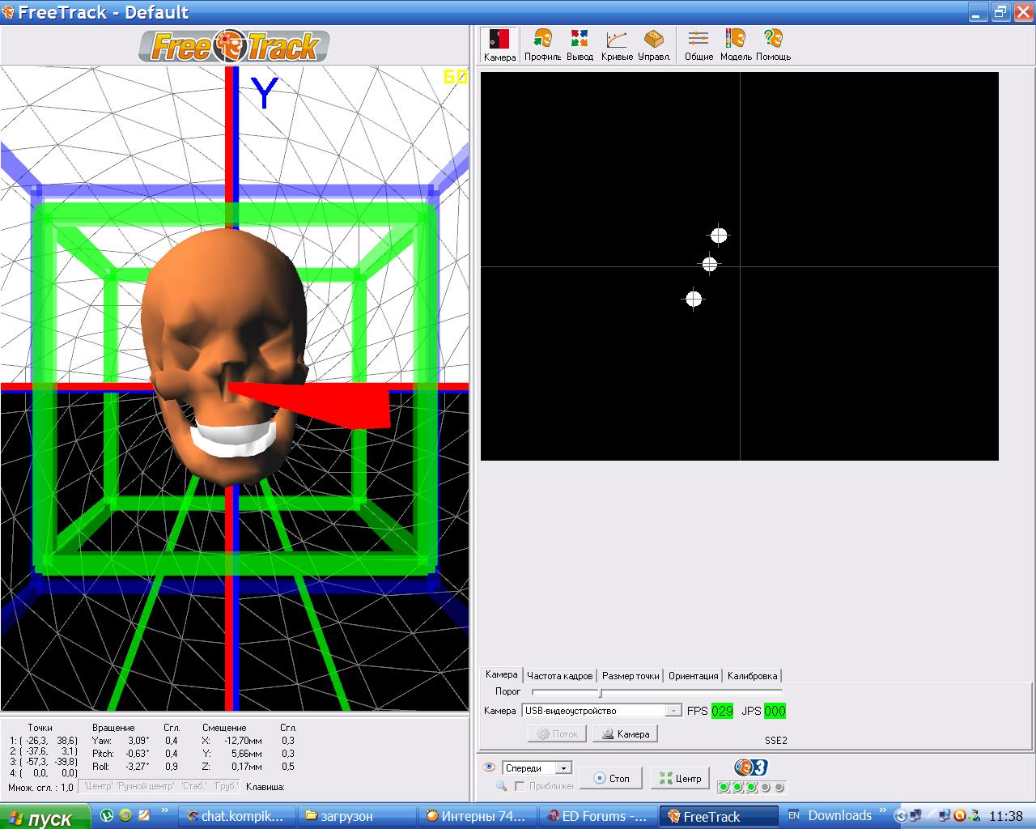Open the USB-видеоустройство camera dropdown
Image resolution: width=1036 pixels, height=829 pixels.
[673, 711]
